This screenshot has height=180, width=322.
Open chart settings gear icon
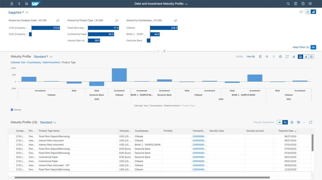coord(280,57)
